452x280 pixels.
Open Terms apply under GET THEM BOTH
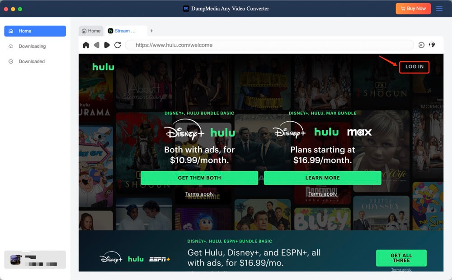tap(199, 194)
